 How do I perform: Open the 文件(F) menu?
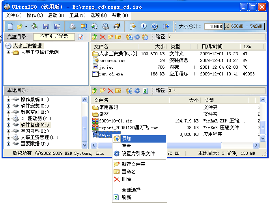tap(13, 15)
